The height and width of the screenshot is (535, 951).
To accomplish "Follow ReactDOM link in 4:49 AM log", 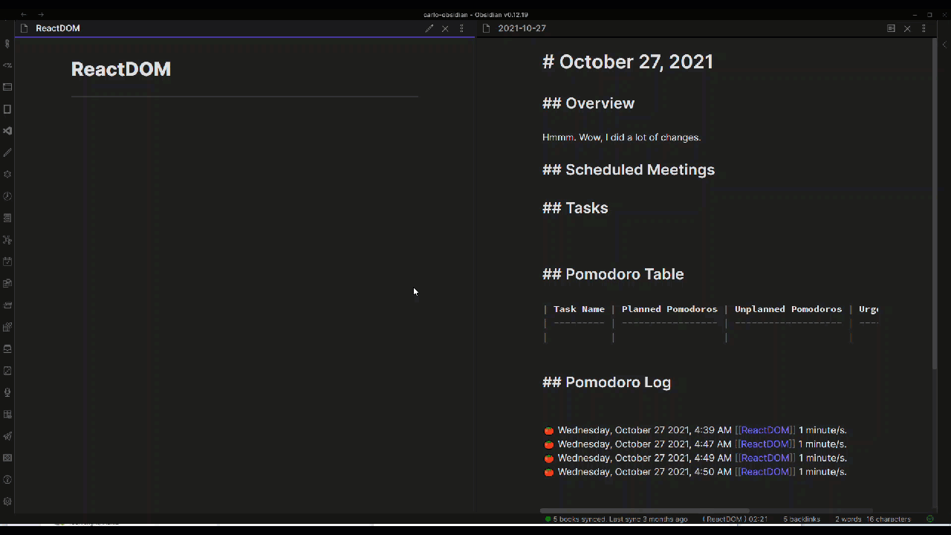I will (x=765, y=458).
